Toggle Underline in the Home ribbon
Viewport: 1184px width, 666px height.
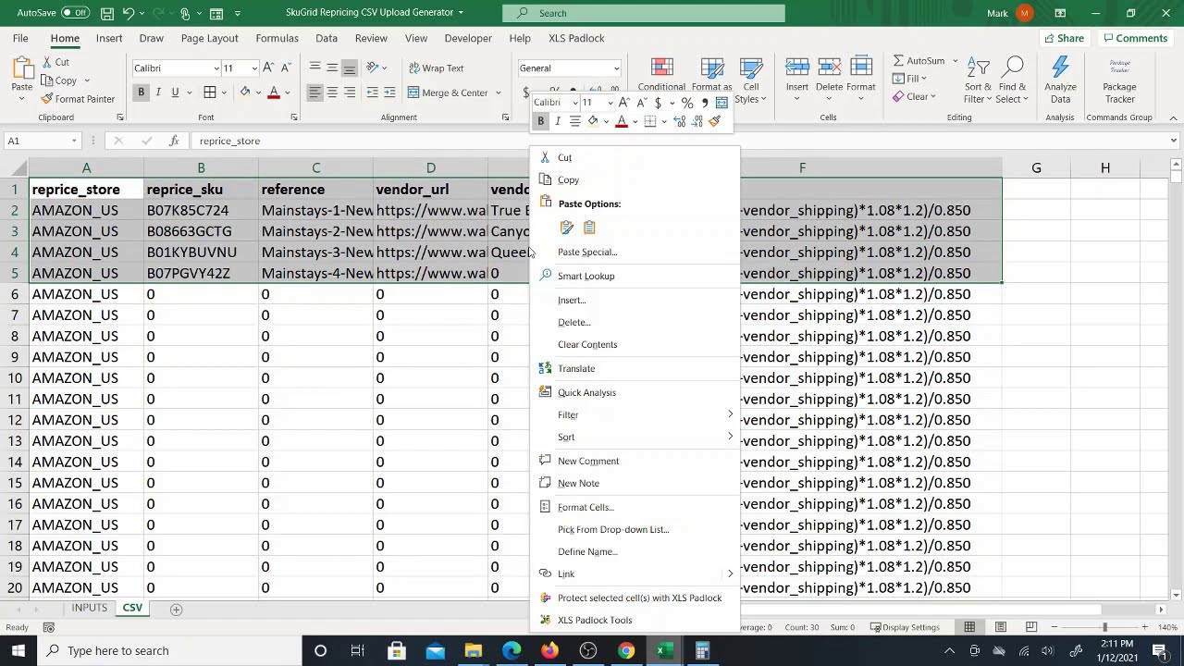point(176,92)
